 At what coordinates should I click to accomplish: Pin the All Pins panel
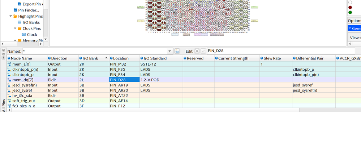(4, 57)
